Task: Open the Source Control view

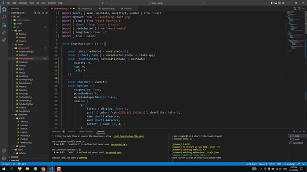Action: 4,25
